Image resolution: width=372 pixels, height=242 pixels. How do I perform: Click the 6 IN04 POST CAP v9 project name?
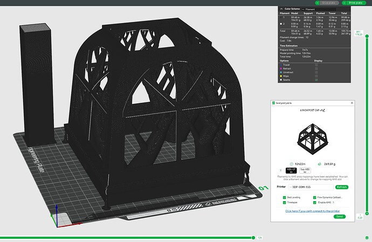click(311, 110)
